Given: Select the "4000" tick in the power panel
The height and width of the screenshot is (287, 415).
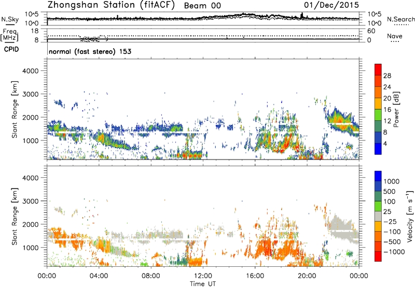Looking at the screenshot, I should coord(30,71).
